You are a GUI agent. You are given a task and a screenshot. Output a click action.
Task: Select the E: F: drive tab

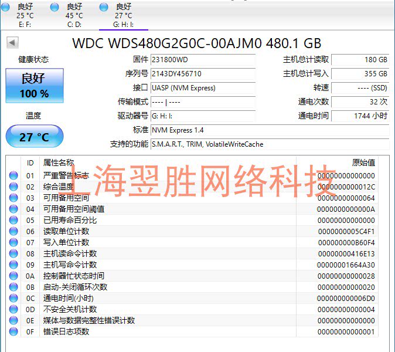[25, 15]
